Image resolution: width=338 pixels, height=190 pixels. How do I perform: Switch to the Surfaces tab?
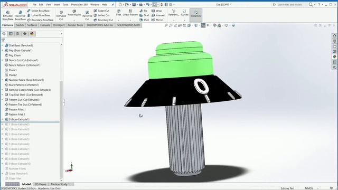coord(32,25)
